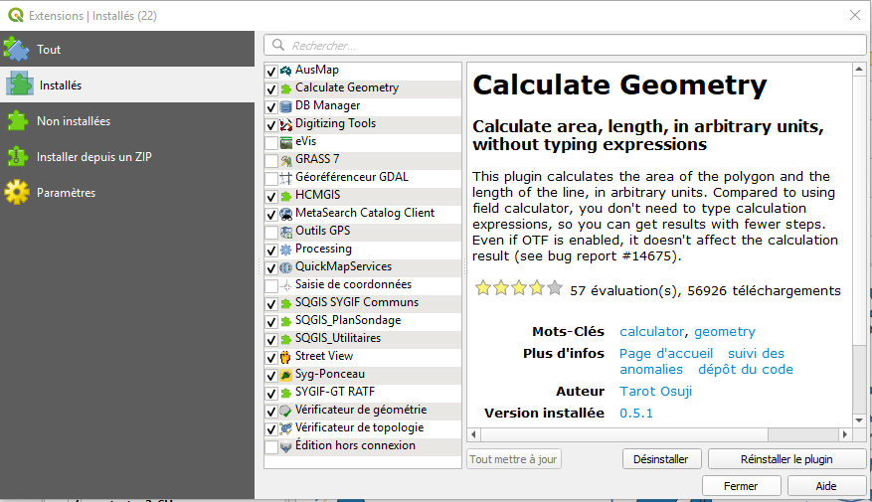This screenshot has height=502, width=872.
Task: Click the Géoréférenceur GDAL icon
Action: click(285, 178)
